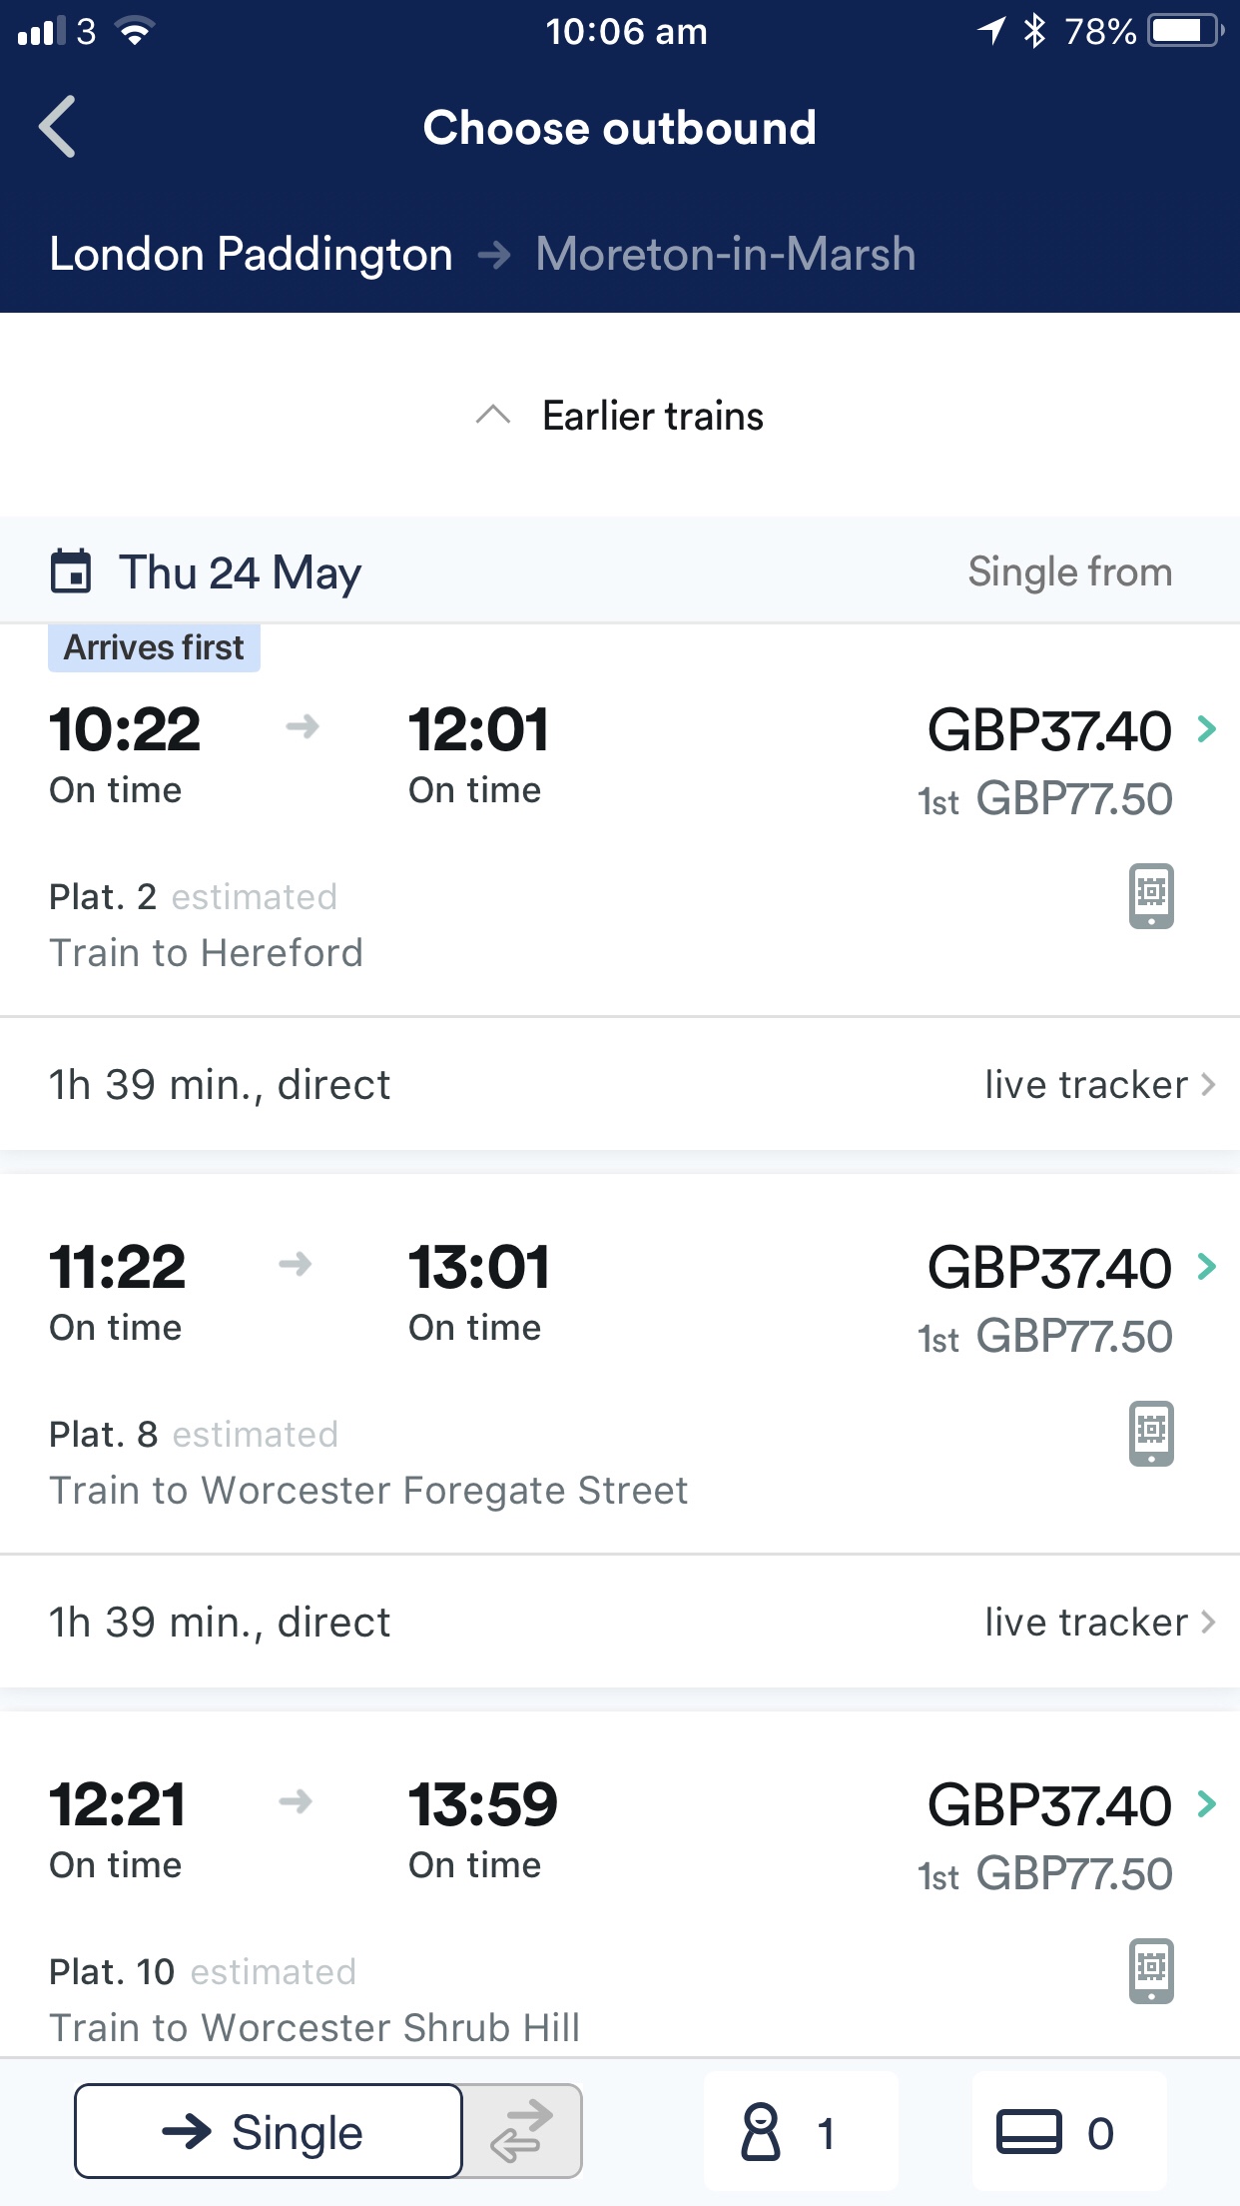This screenshot has width=1240, height=2206.
Task: Tap the Thu 24 May date
Action: 240,572
